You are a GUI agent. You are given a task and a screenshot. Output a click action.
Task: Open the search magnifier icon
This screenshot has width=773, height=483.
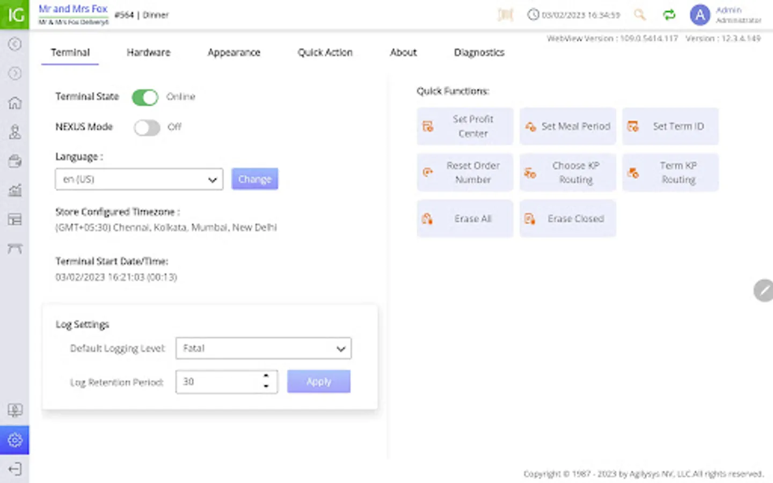click(x=639, y=15)
